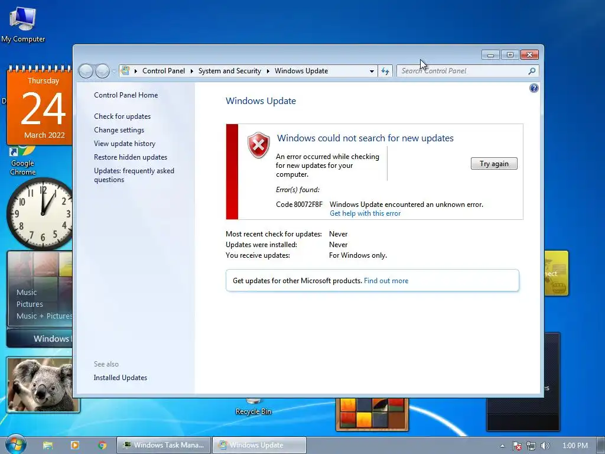Image resolution: width=605 pixels, height=454 pixels.
Task: Click the Back navigation arrow button
Action: [86, 71]
